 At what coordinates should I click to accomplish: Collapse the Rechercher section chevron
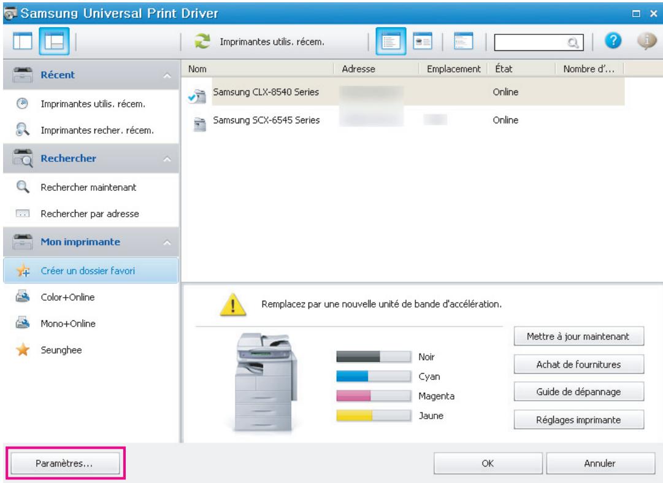click(167, 160)
